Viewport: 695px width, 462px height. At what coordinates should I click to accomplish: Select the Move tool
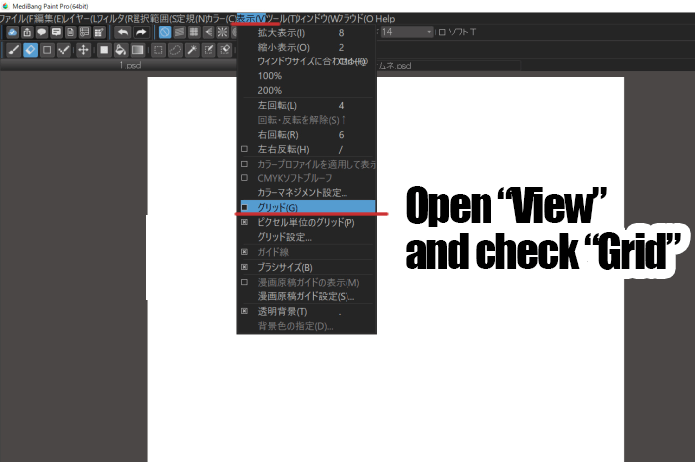pyautogui.click(x=83, y=50)
